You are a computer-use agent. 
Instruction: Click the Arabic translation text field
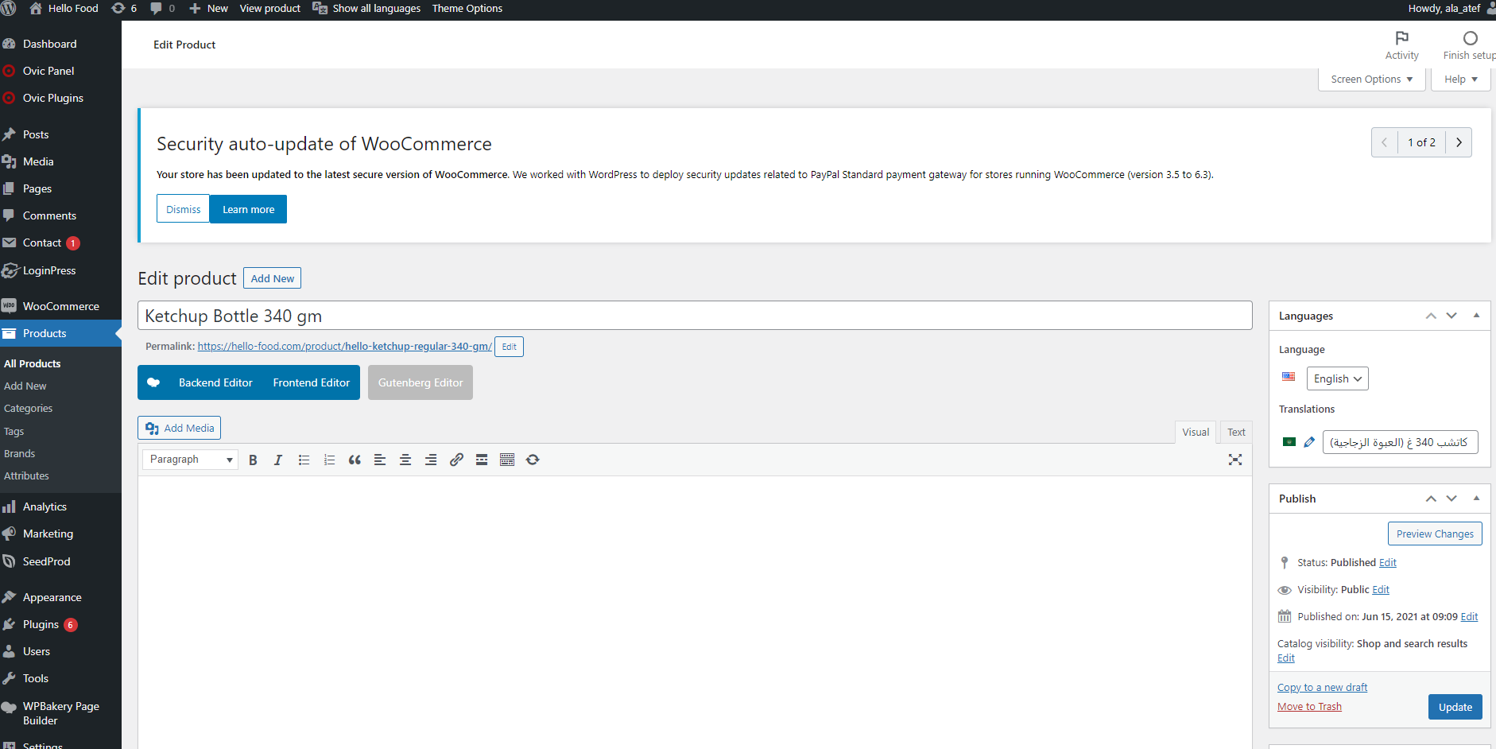click(x=1400, y=442)
